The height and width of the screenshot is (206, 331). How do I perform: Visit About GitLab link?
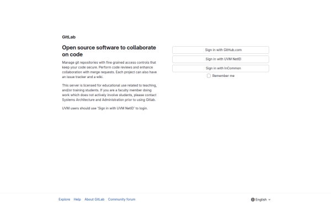point(94,199)
